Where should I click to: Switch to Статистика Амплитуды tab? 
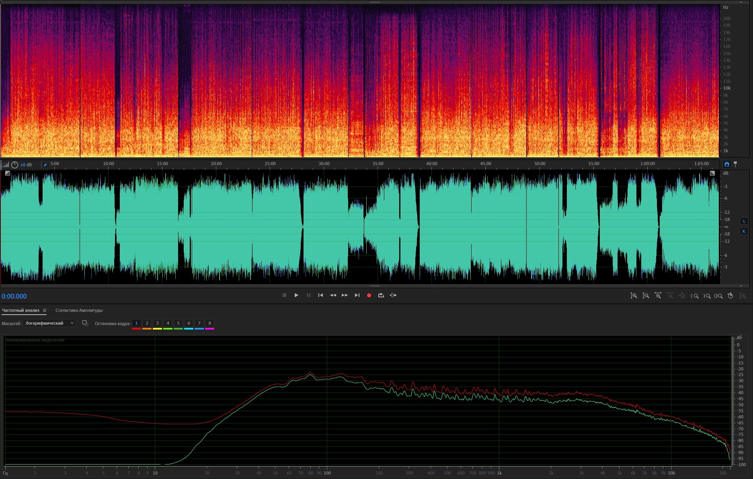[x=79, y=310]
